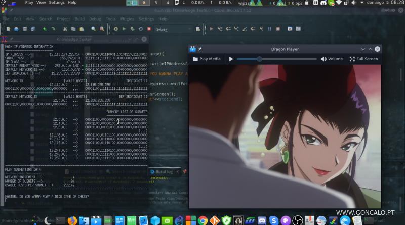405x225 pixels.
Task: Open Firefox from the bottom dock
Action: coord(71,220)
